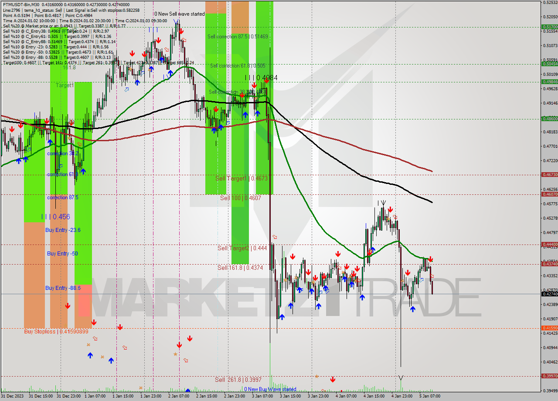Click the '5 Jan 07:00' time axis label
The image size is (558, 401).
430,396
